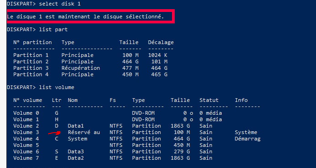Click the Data3 volume S entry
316x168 pixels.
tap(113, 151)
